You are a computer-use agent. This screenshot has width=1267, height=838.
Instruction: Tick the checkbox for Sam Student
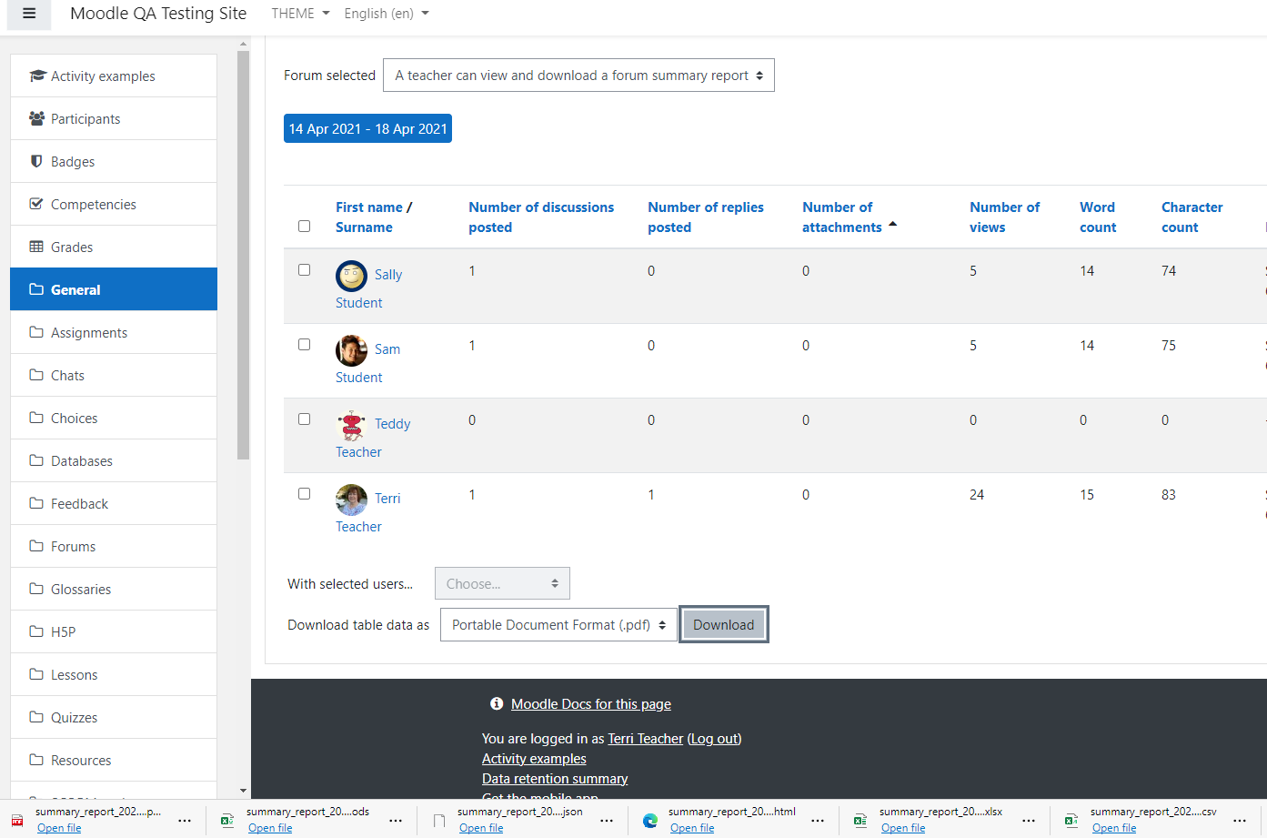coord(304,344)
